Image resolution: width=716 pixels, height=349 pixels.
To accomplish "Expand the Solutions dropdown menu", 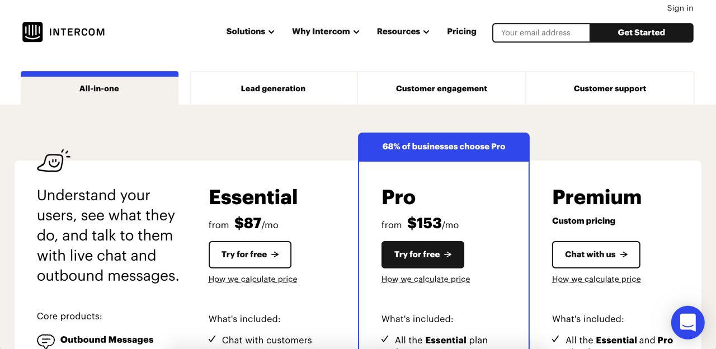I will 250,31.
